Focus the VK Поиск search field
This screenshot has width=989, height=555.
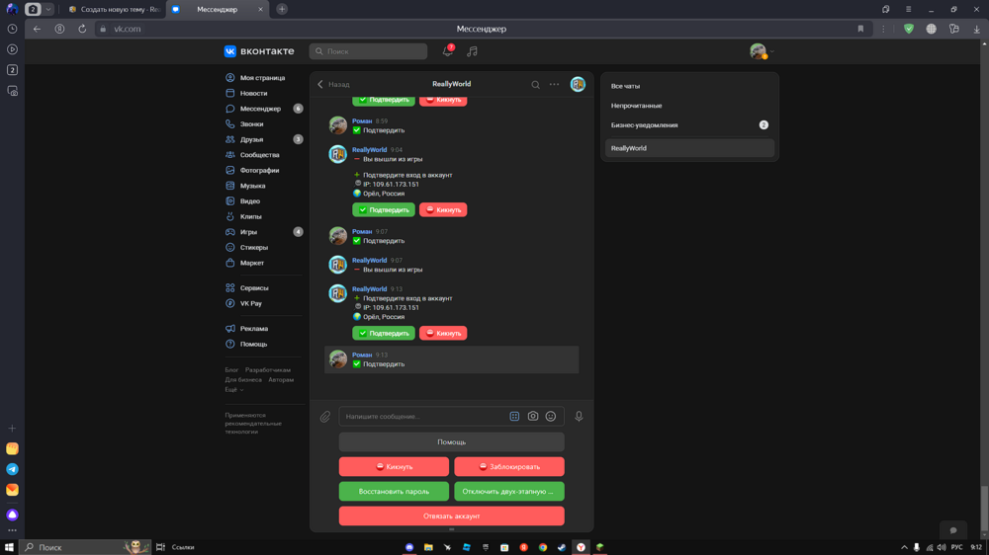(368, 51)
